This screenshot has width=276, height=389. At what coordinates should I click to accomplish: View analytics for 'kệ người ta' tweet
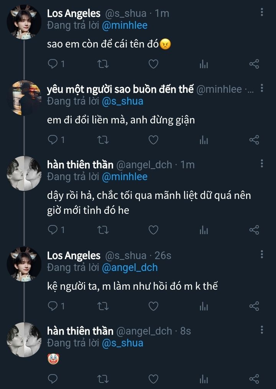click(204, 306)
